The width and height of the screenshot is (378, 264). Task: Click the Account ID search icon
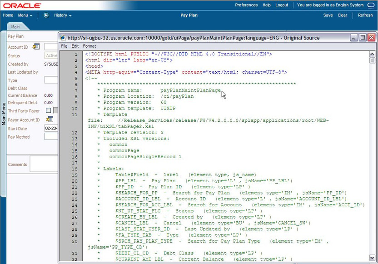click(x=35, y=47)
